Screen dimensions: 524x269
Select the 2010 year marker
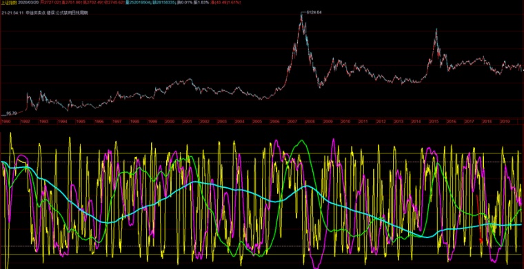345,122
